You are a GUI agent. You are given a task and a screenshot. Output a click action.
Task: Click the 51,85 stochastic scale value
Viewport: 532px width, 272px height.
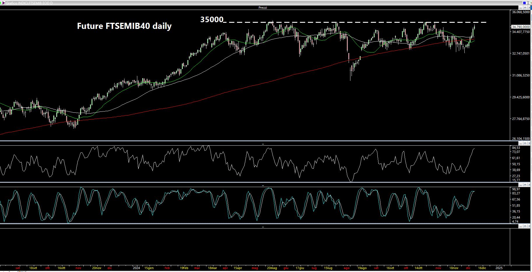click(516, 205)
